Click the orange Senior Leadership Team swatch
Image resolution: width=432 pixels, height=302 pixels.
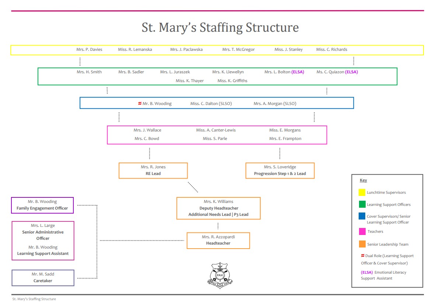point(362,244)
